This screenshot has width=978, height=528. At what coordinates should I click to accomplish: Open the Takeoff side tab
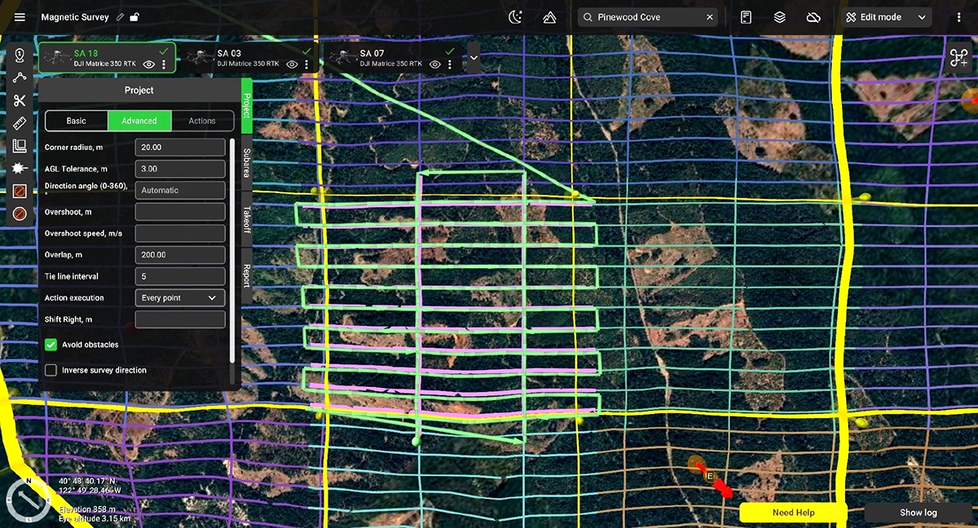point(246,220)
